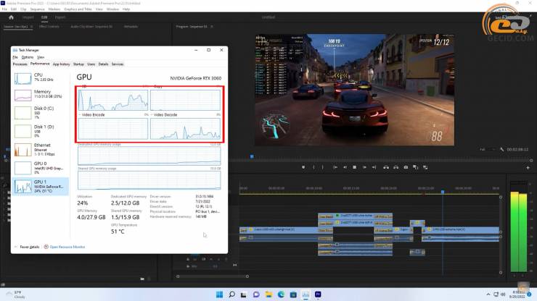Open Windows Search from taskbar
The height and width of the screenshot is (301, 537).
coord(232,294)
